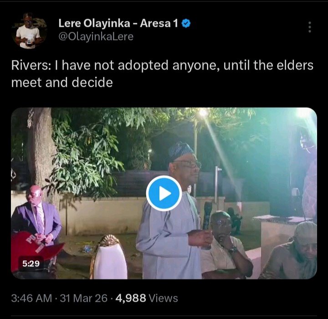Click the 5:29 video duration badge
Screen dimensions: 328x319
click(x=31, y=263)
